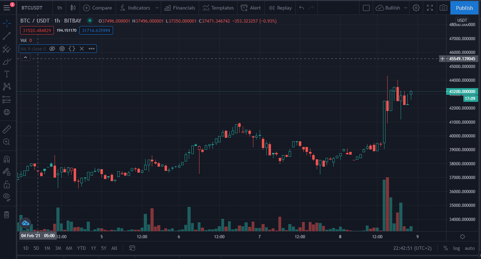Collapse the indicator legend chevron
The width and height of the screenshot is (481, 259).
pyautogui.click(x=25, y=57)
